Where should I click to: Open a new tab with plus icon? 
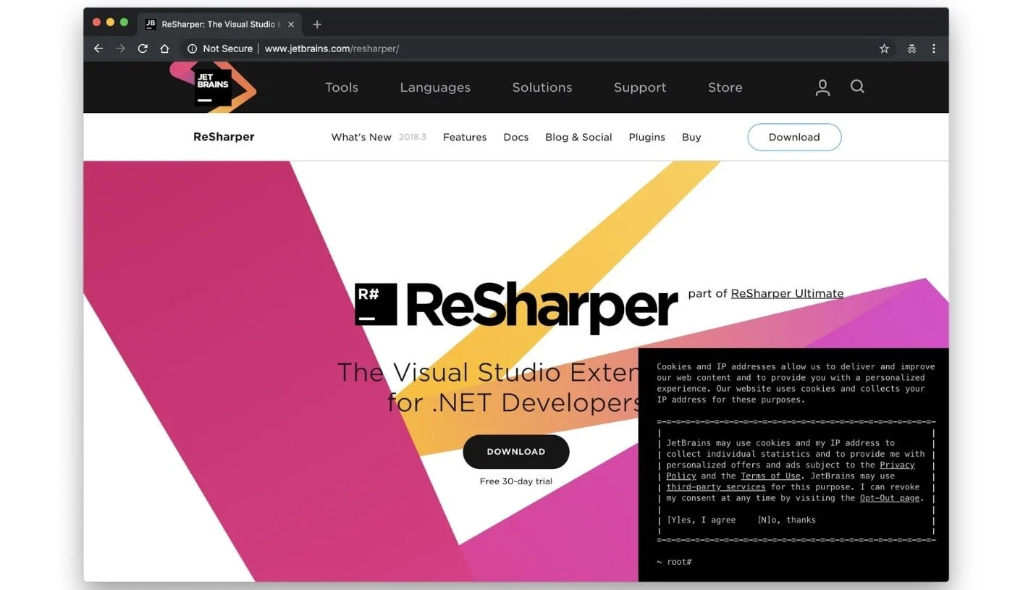tap(316, 24)
